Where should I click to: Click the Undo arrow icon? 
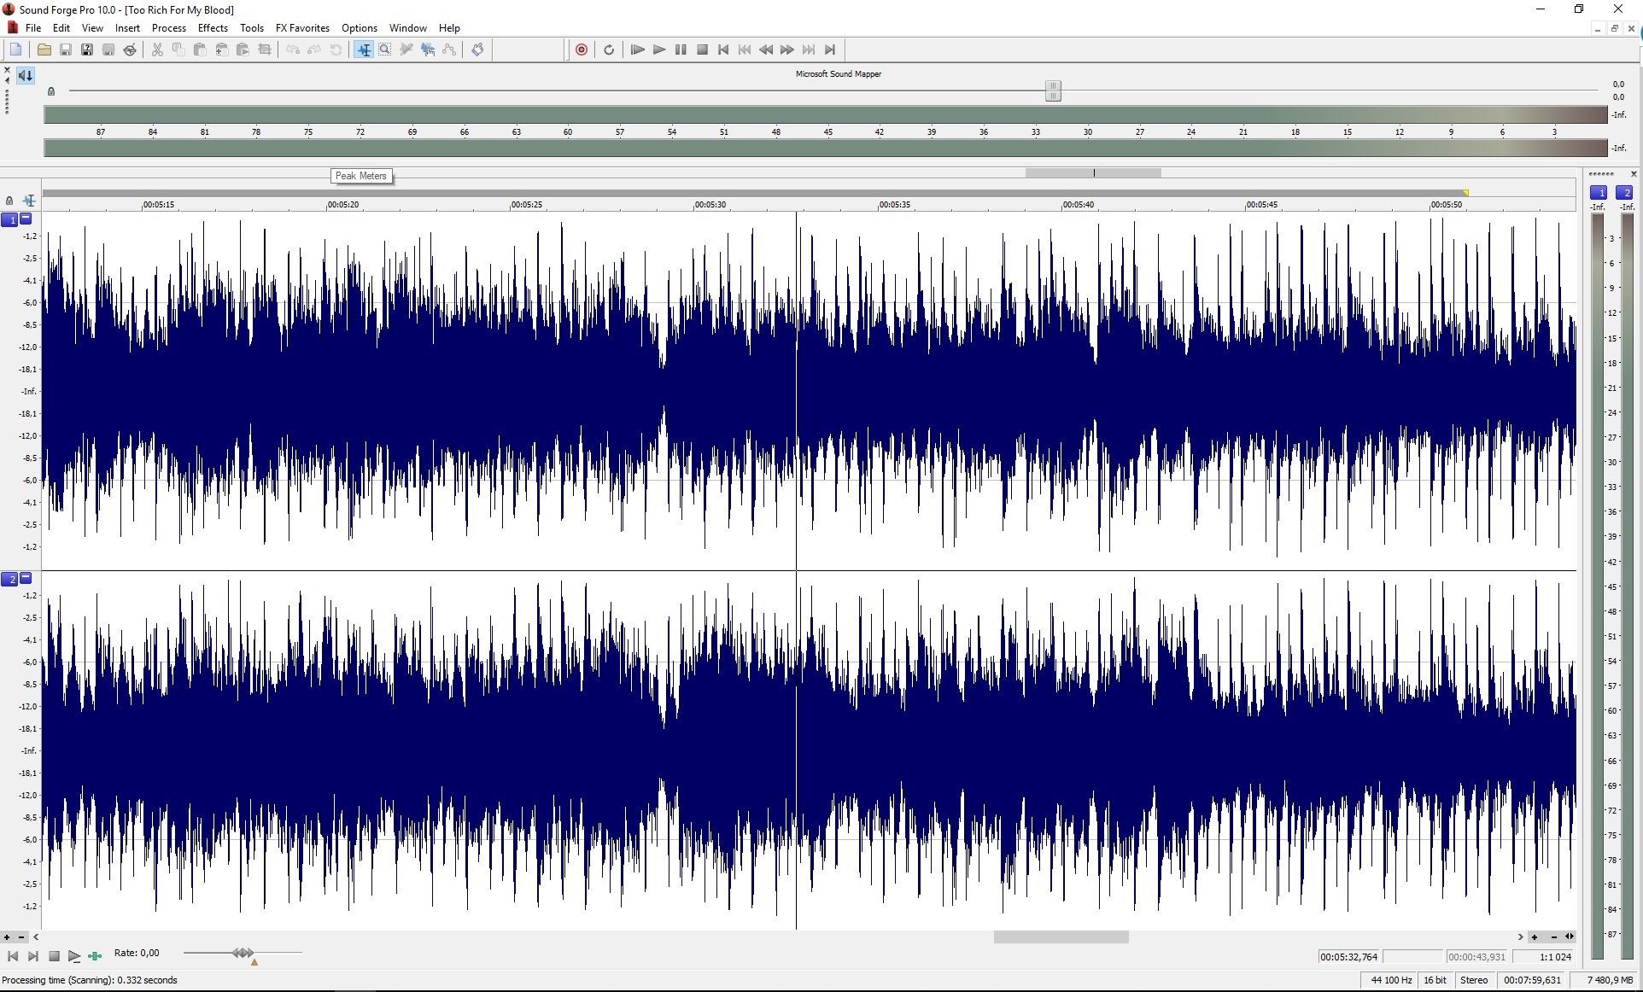click(293, 50)
